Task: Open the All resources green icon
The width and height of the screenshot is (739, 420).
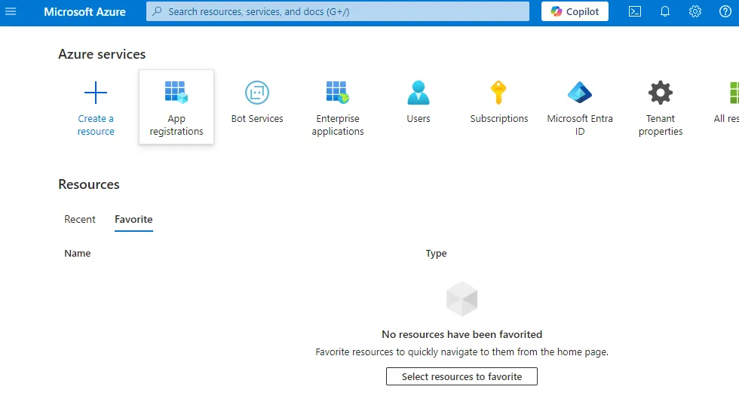Action: 734,92
